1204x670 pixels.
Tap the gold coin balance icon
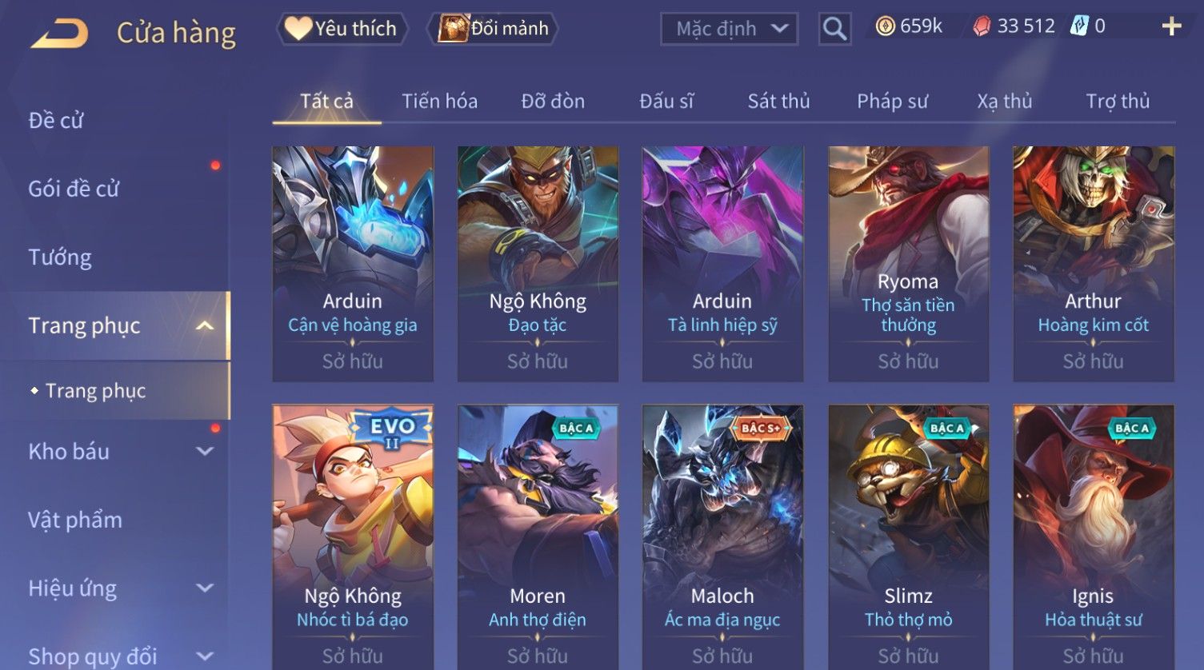click(885, 26)
